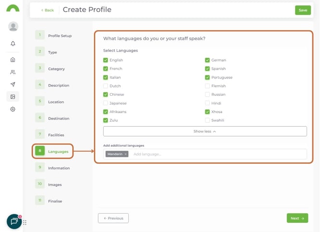Viewport: 323px width, 232px height.
Task: Click the Back link in header
Action: click(47, 10)
